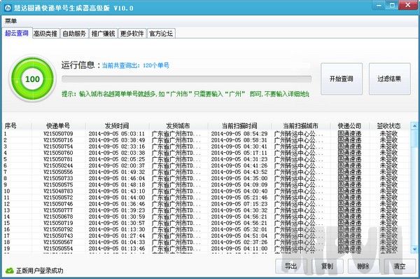Click scan time 2014-09-05 08:58:31

point(239,140)
